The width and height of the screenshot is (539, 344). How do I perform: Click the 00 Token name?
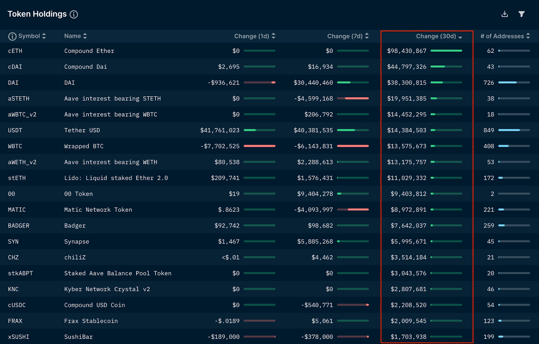pyautogui.click(x=78, y=194)
